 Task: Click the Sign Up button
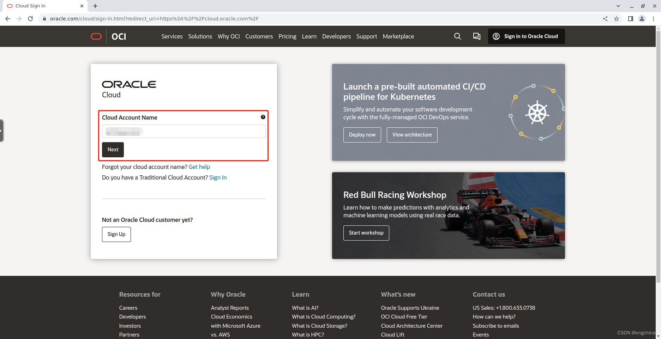pyautogui.click(x=116, y=234)
